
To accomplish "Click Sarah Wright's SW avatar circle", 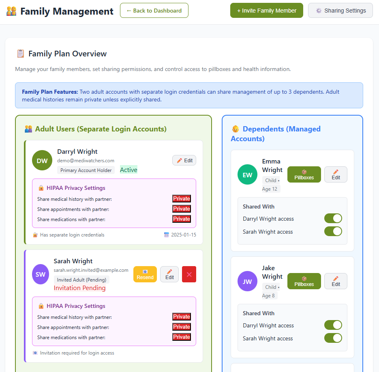I will point(40,274).
